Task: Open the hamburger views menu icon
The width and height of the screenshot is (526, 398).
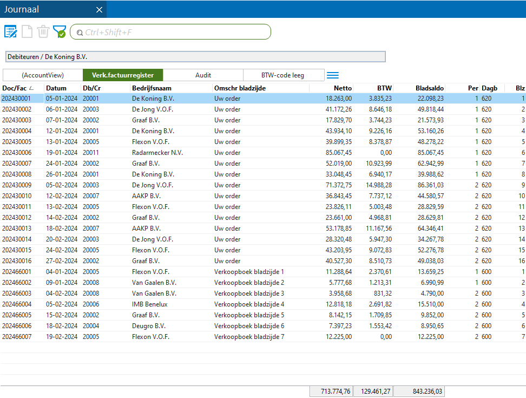Action: pos(333,76)
